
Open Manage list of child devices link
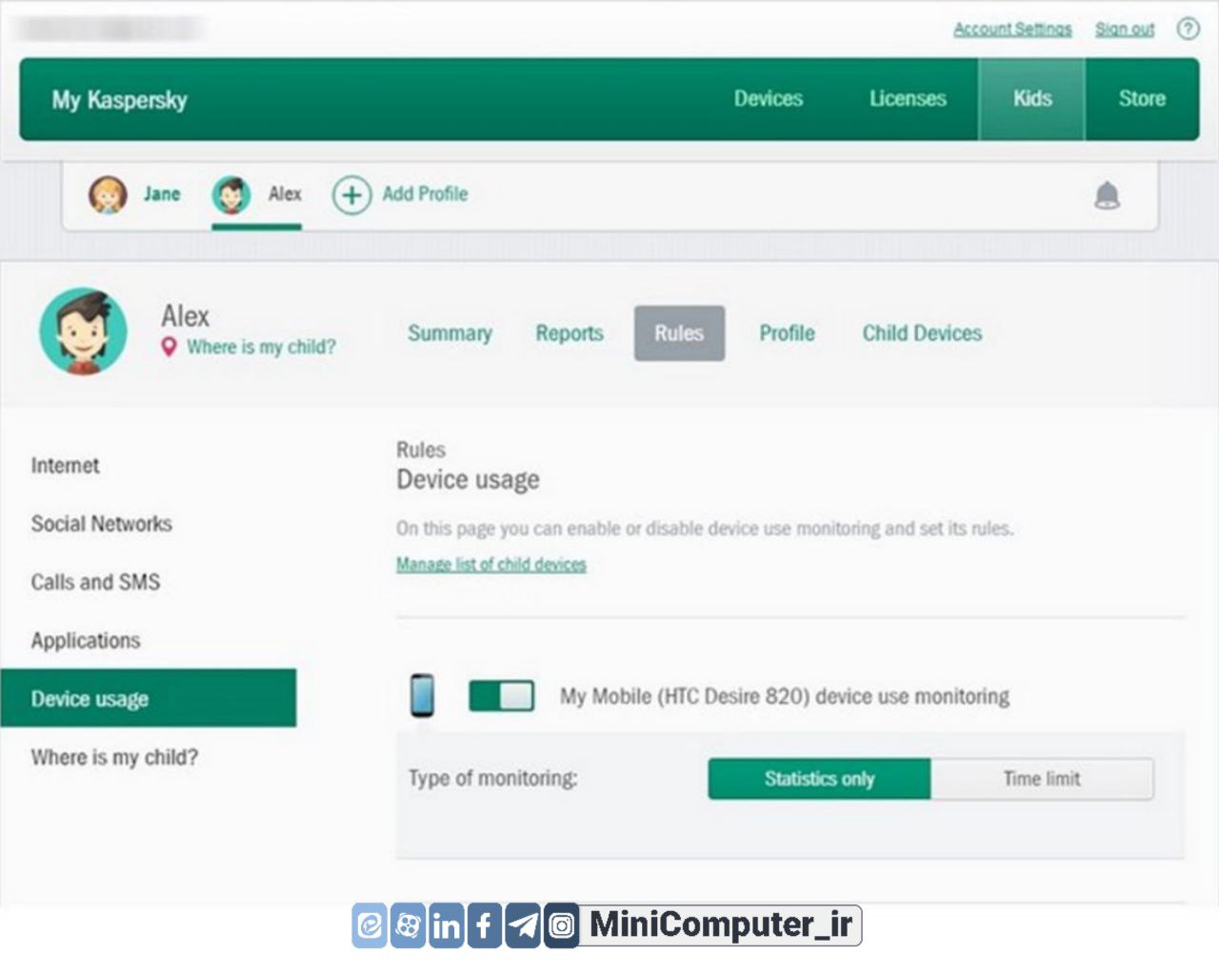[x=491, y=565]
